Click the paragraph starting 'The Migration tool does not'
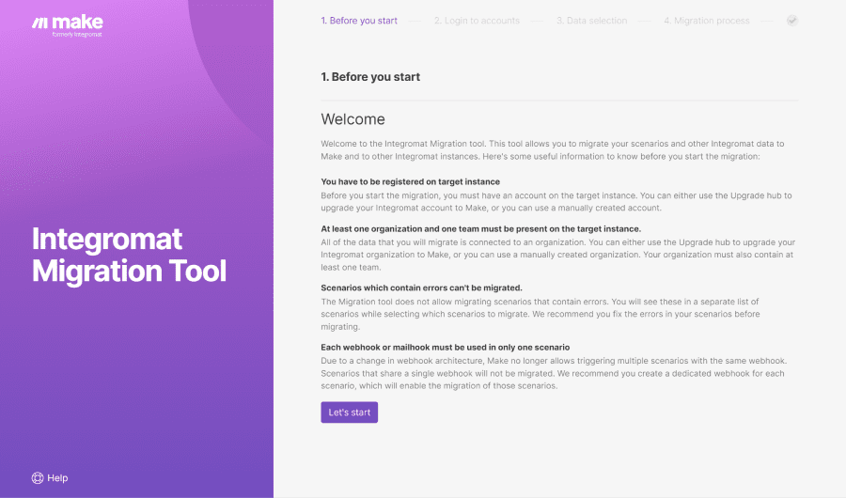The width and height of the screenshot is (846, 498). 540,314
